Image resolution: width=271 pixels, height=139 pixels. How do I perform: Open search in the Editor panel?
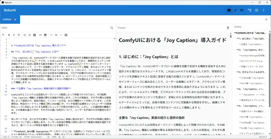(x=112, y=28)
